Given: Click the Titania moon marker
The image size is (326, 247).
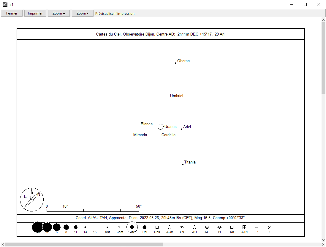Looking at the screenshot, I should 183,164.
